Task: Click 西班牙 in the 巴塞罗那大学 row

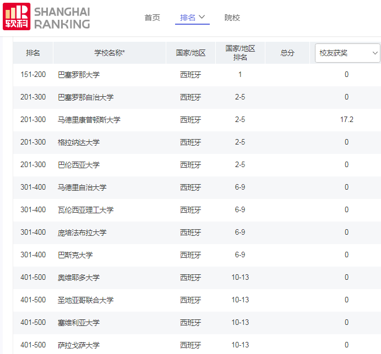Action: [x=190, y=75]
